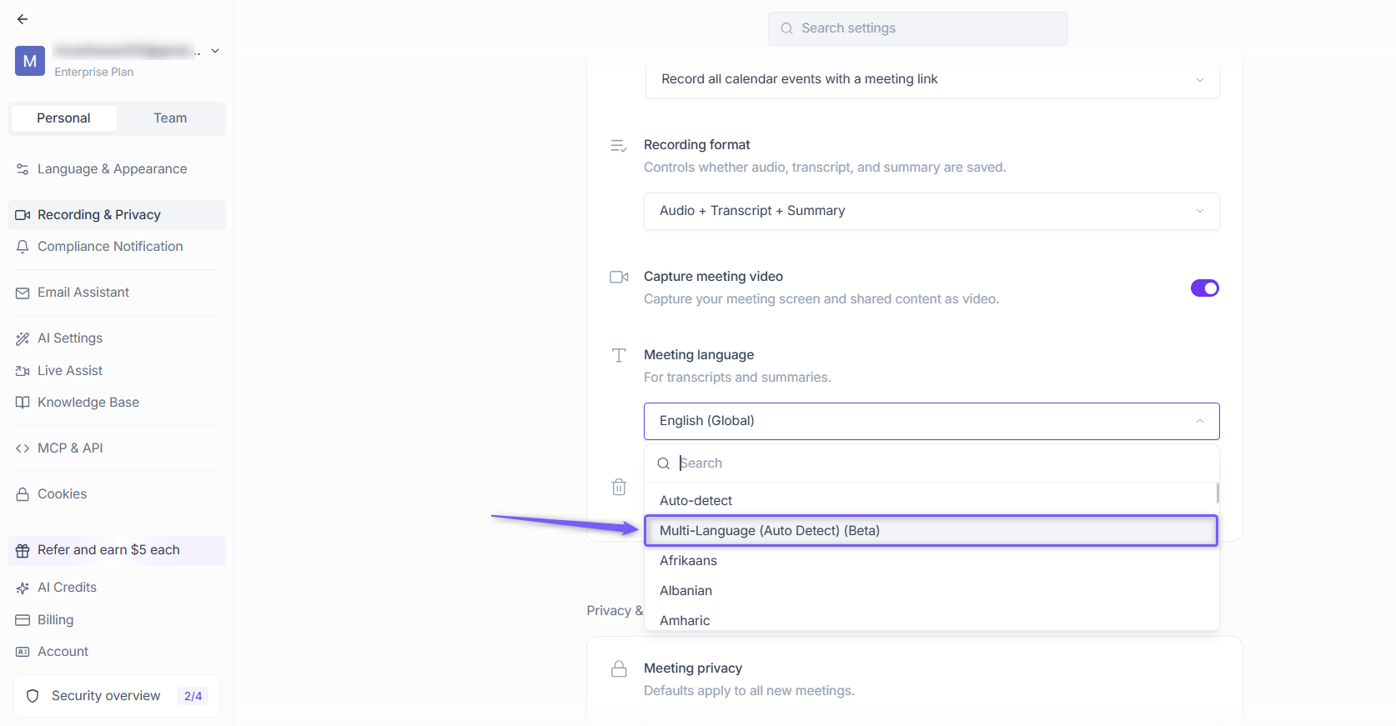
Task: Open Refer and earn $5 each
Action: click(117, 550)
